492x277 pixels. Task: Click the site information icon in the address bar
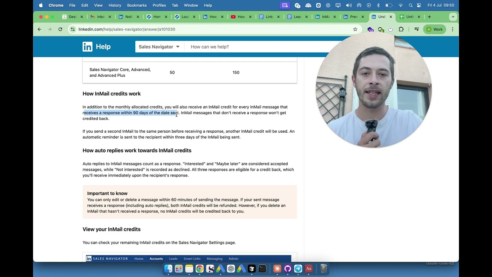[73, 29]
